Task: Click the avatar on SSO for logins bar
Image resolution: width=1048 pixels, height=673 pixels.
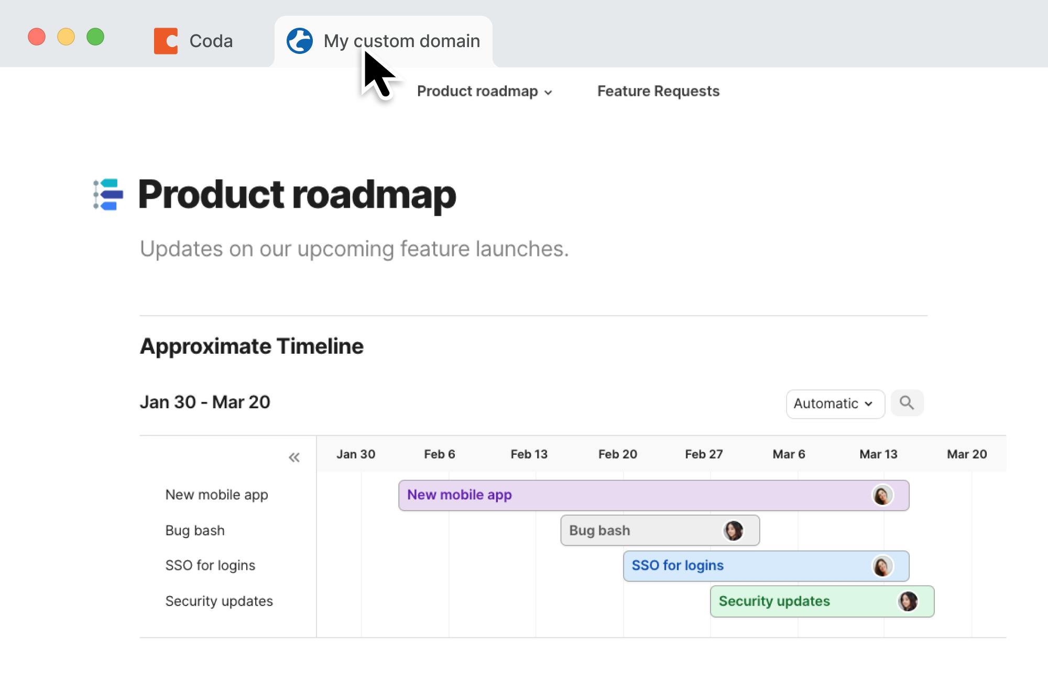Action: [882, 566]
